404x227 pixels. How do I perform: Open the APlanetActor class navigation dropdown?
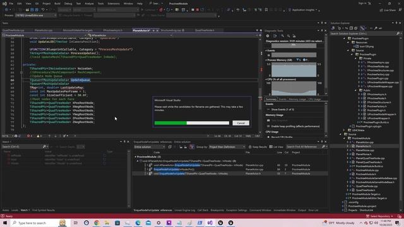pyautogui.click(x=130, y=35)
